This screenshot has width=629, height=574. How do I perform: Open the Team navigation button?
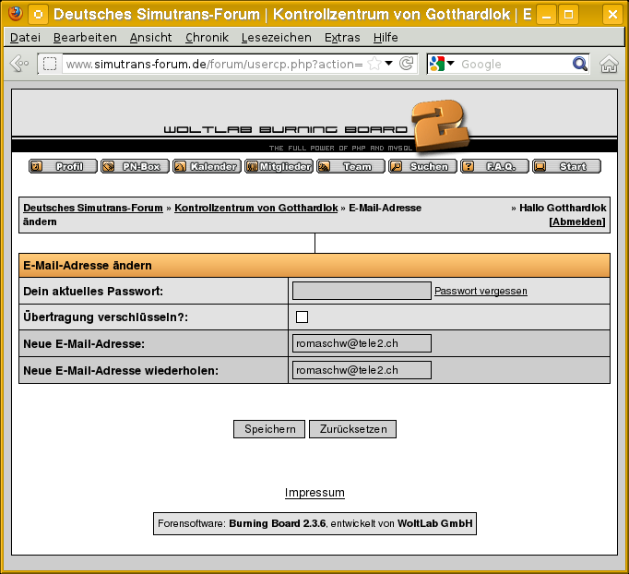350,167
